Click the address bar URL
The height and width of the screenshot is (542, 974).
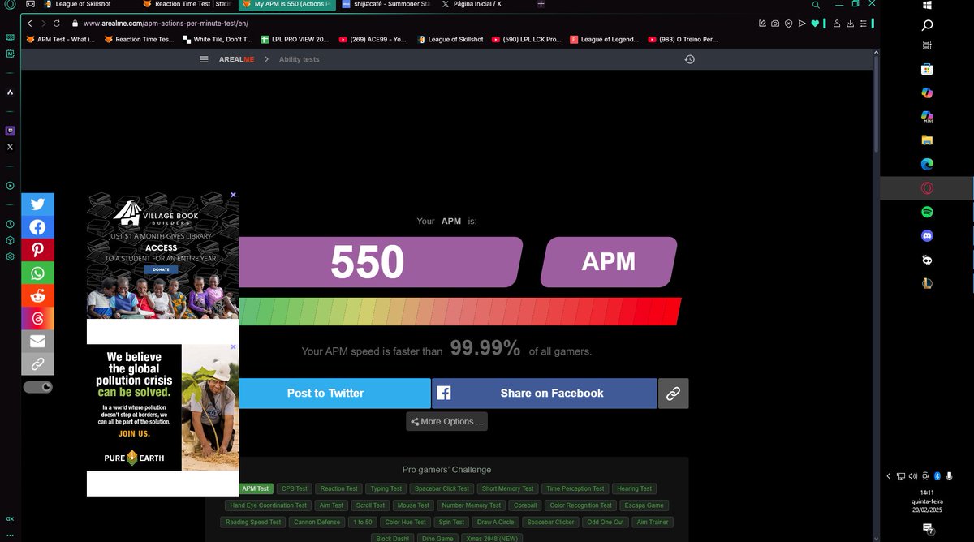tap(165, 24)
